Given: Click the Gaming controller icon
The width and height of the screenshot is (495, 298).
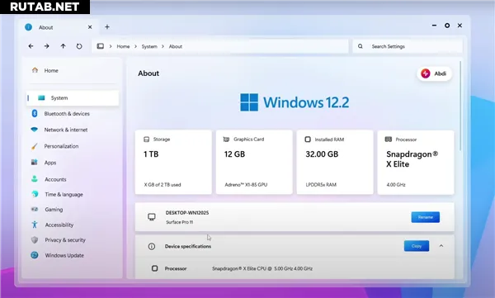Looking at the screenshot, I should (35, 209).
